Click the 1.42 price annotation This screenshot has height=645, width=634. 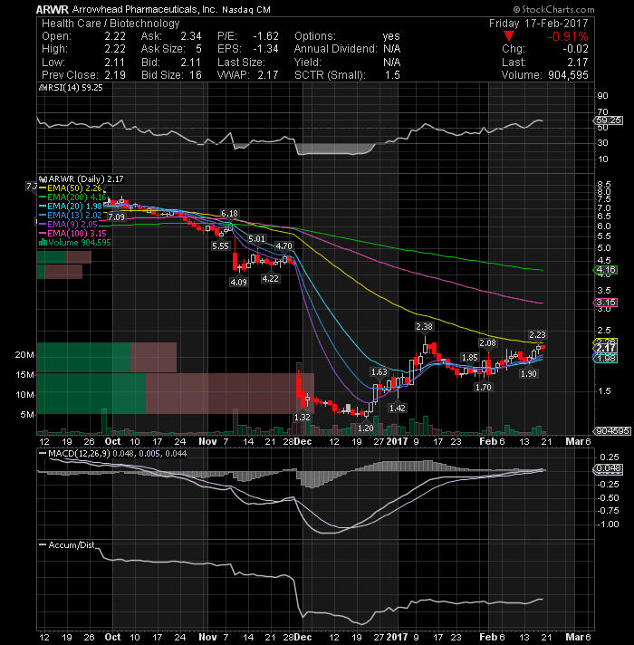(398, 408)
